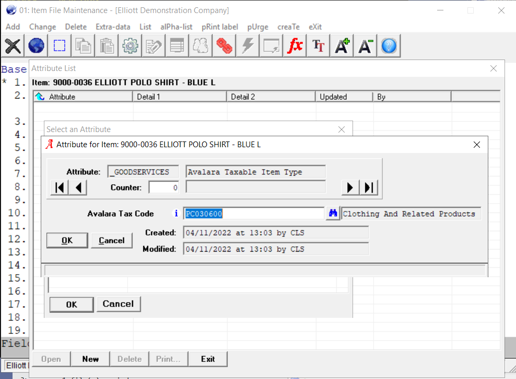Click the Item 9000-0036 ELLIOTT POLO SHIRT heading
Viewport: 516px width, 379px height.
tap(124, 82)
